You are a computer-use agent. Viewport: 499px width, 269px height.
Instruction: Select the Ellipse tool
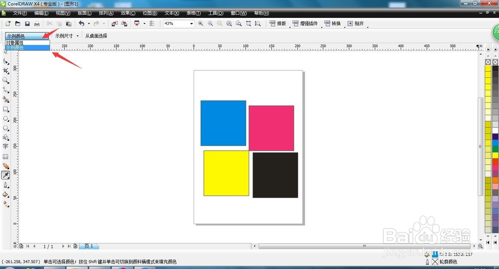click(x=5, y=119)
